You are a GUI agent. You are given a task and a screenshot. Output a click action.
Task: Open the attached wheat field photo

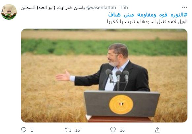click(104, 76)
